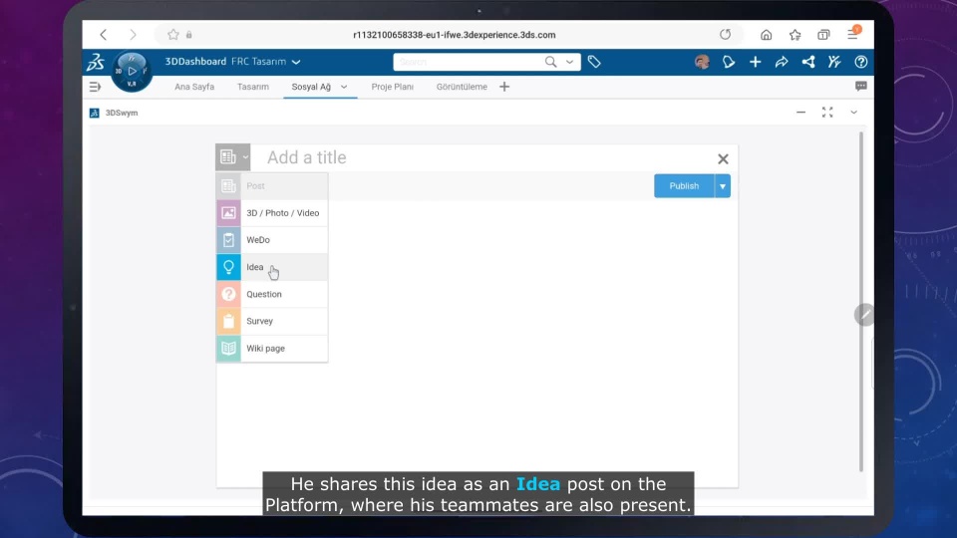Click the browser address bar URL
The image size is (957, 538).
[455, 35]
